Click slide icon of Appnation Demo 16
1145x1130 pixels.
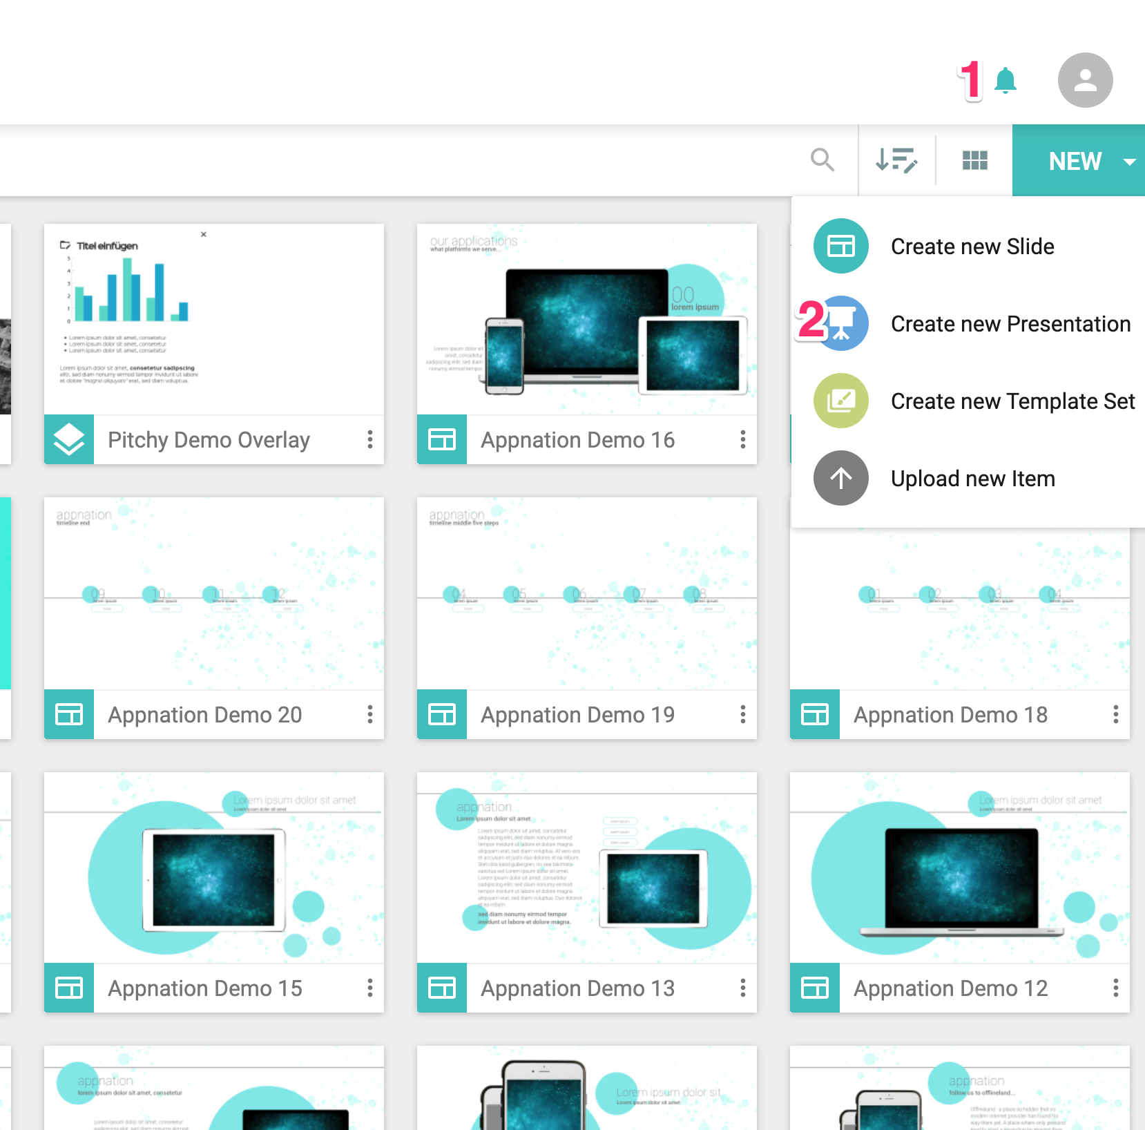click(x=442, y=439)
